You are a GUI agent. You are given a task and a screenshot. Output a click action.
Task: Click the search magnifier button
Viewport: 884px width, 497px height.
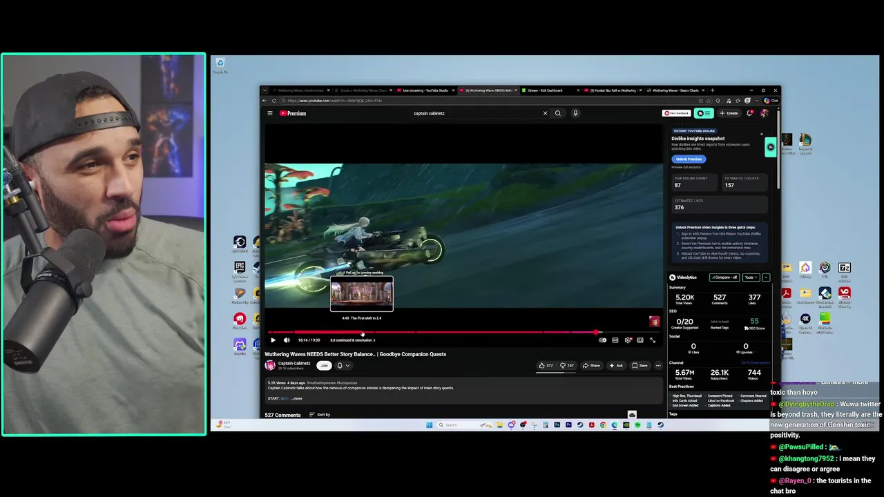[558, 113]
